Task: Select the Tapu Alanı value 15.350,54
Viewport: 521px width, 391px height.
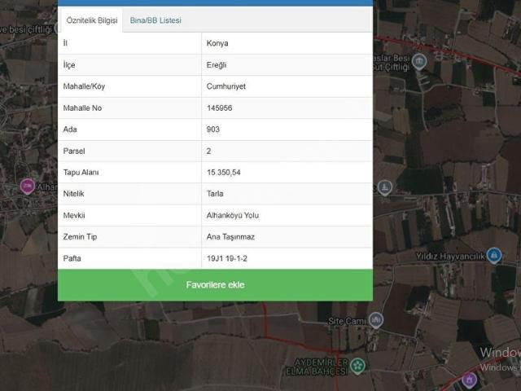Action: coord(223,173)
